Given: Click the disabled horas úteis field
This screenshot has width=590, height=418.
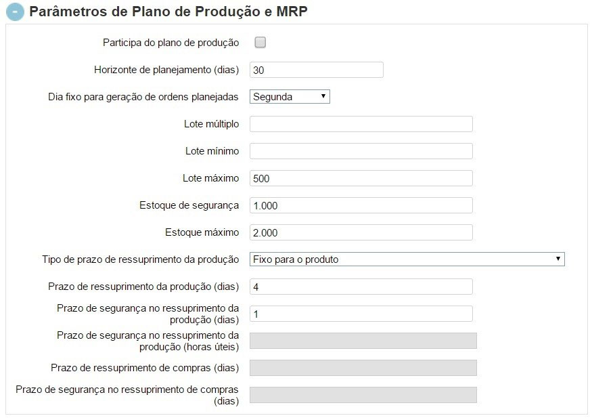Looking at the screenshot, I should (363, 340).
